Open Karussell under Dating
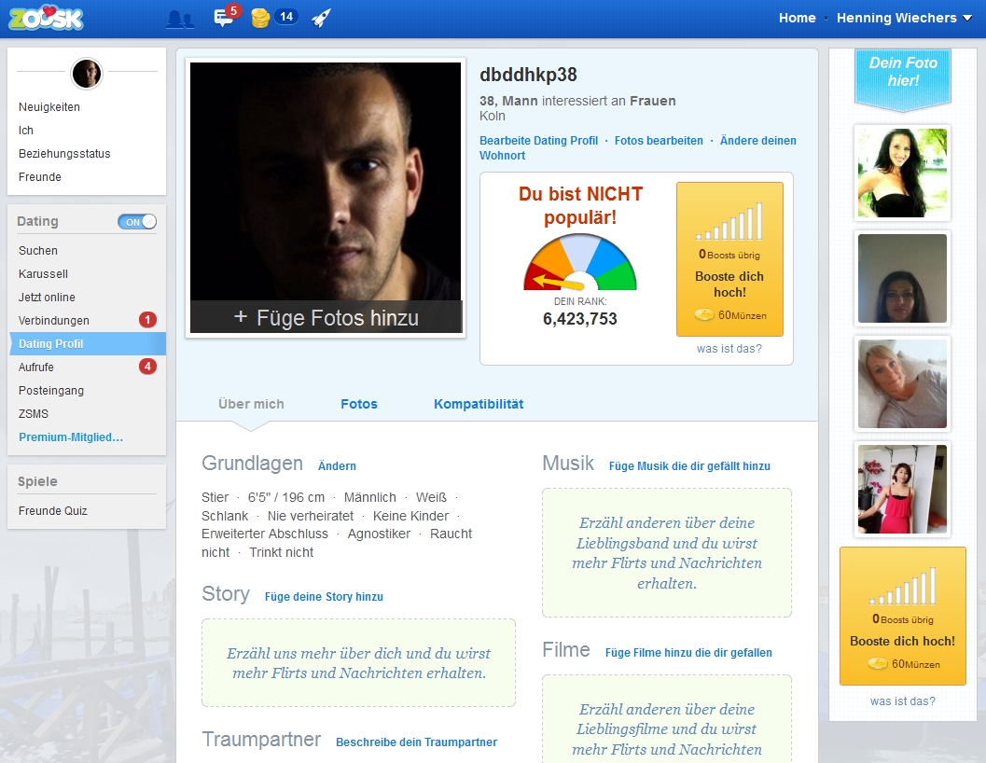 (x=43, y=273)
